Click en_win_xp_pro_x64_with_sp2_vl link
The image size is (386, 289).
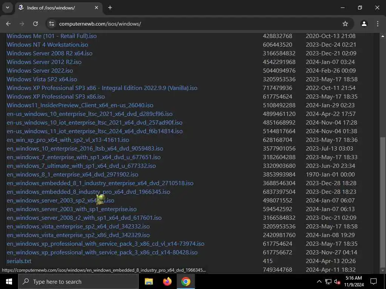tap(68, 140)
